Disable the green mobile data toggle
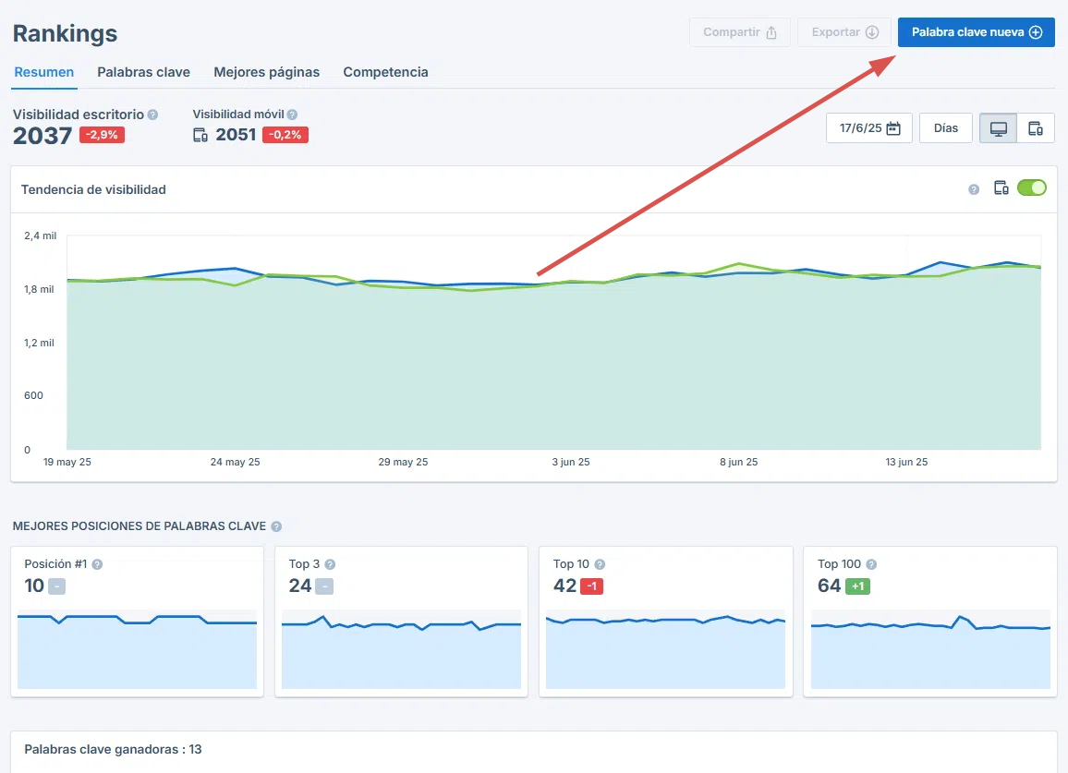 (1032, 187)
